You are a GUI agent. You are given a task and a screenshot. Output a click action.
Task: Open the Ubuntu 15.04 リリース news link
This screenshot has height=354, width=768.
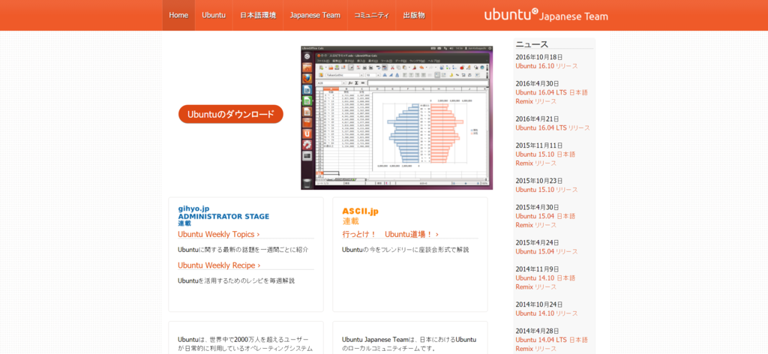[x=547, y=252]
